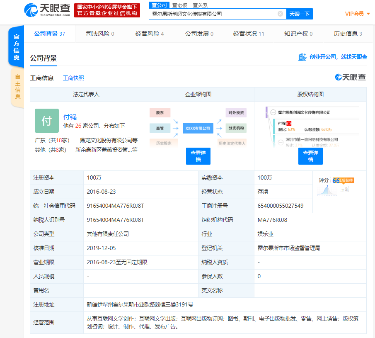Screen dimensions: 375x338
Task: Click 经营状态 value 存续
Action: click(x=263, y=192)
